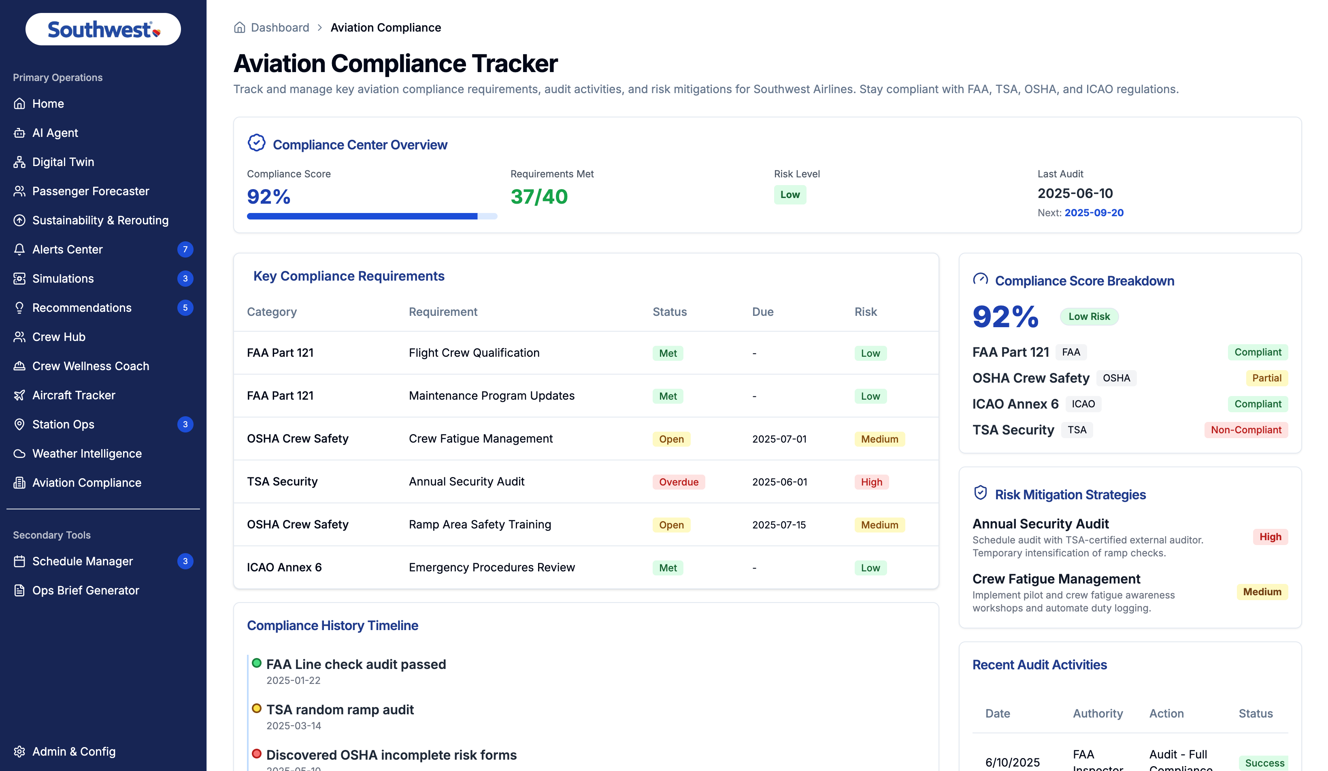1328x771 pixels.
Task: Open Ops Brief Generator
Action: click(x=103, y=590)
